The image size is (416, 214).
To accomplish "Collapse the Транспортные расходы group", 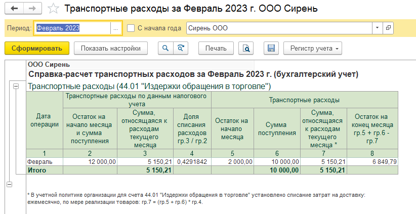I will pos(16,86).
